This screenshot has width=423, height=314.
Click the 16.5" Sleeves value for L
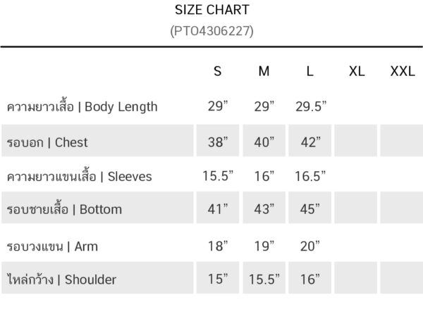[x=310, y=176]
